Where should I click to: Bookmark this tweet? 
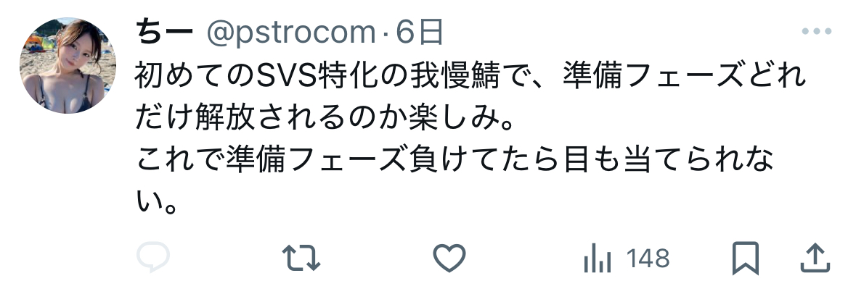[x=746, y=258]
